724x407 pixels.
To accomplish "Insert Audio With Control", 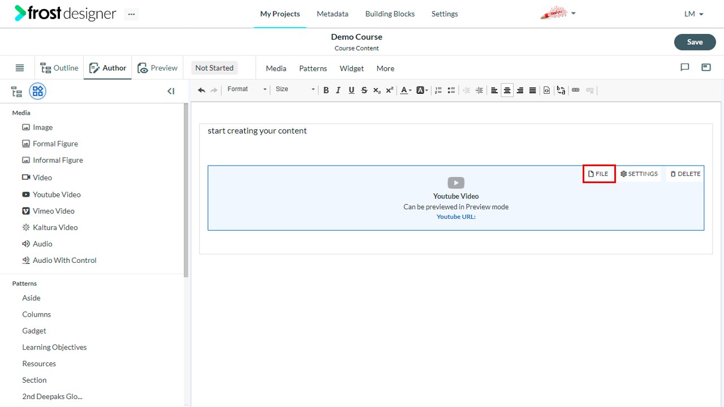I will 59,260.
